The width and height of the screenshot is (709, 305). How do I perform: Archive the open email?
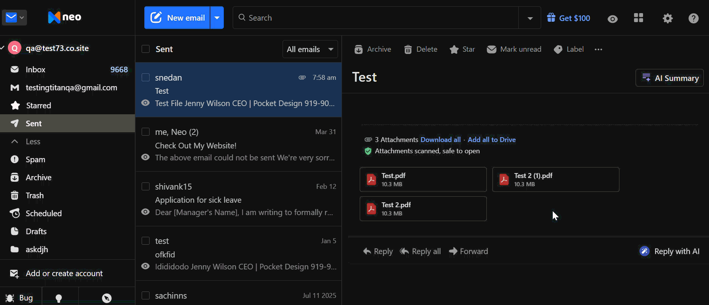[x=372, y=49]
